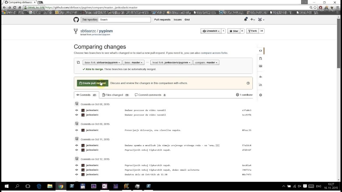Open commit 'Preverjanje delovanja, ena slovnična napaka.'
This screenshot has height=192, width=342.
(153, 130)
